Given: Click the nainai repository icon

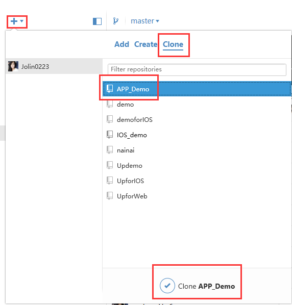Looking at the screenshot, I should tap(110, 150).
